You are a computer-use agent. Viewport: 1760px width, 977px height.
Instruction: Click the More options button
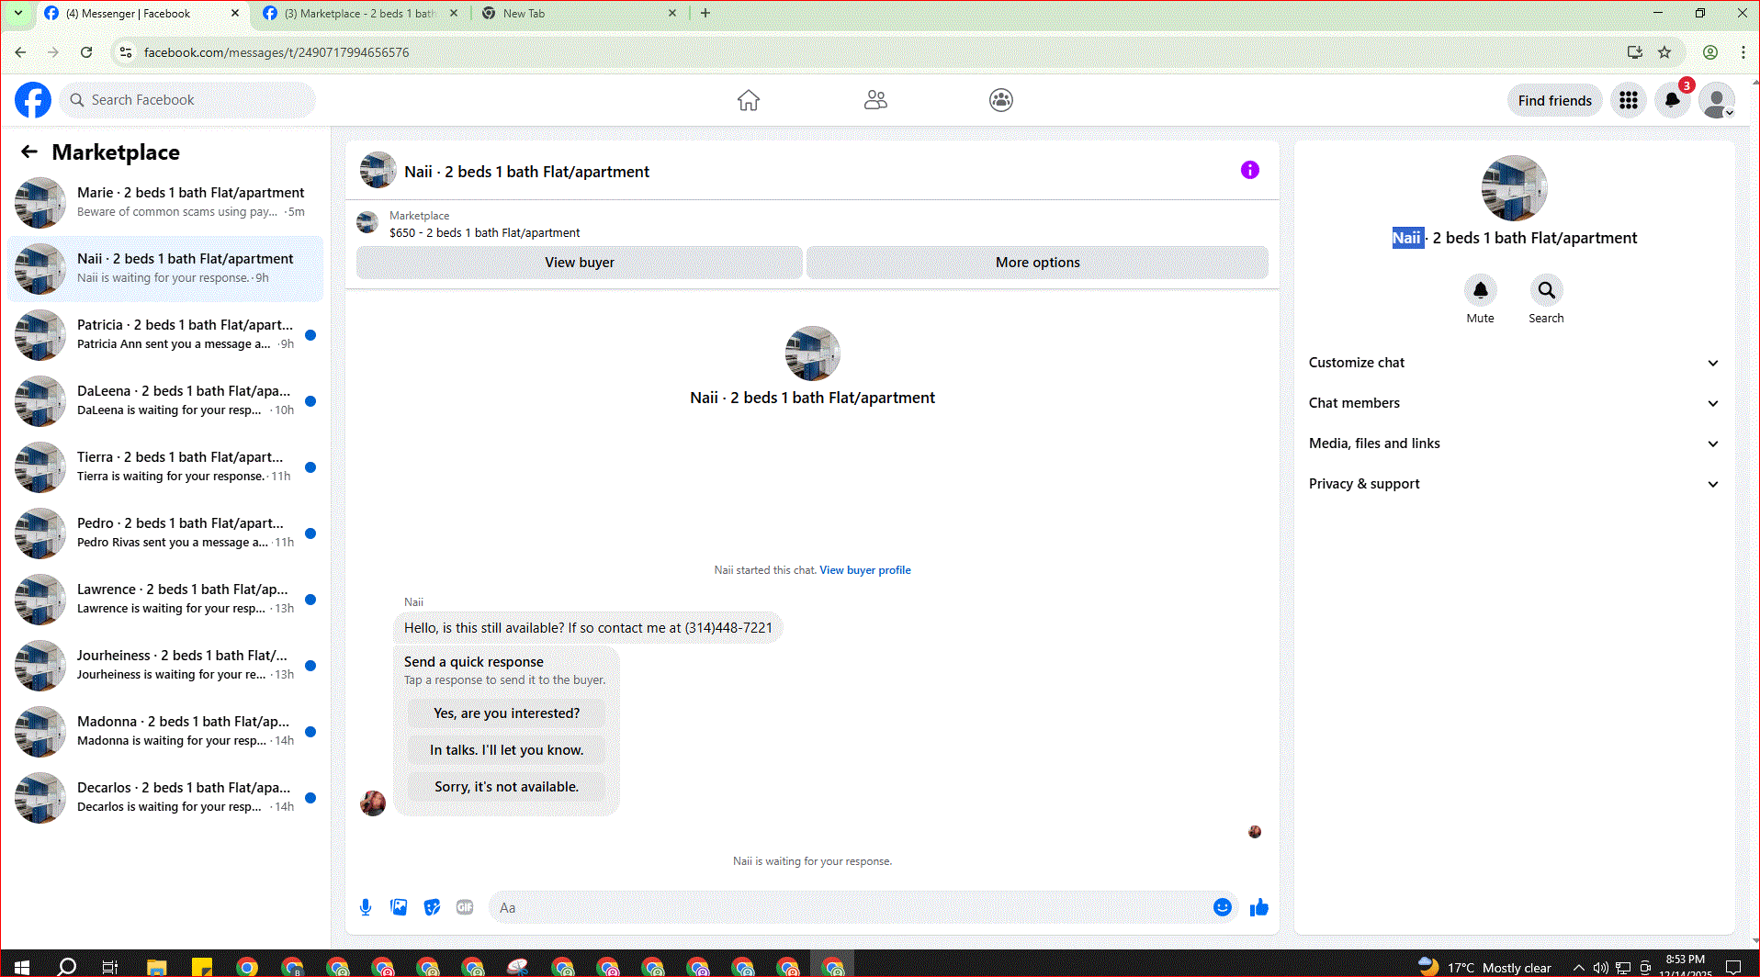coord(1038,263)
